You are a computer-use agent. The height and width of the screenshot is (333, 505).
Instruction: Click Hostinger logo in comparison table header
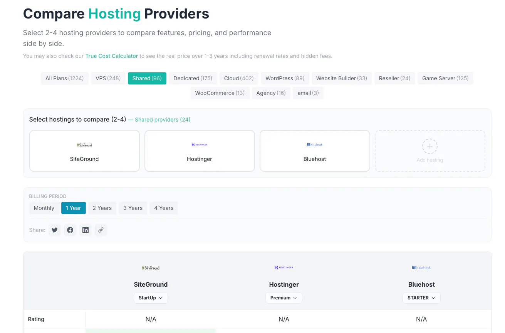click(284, 267)
